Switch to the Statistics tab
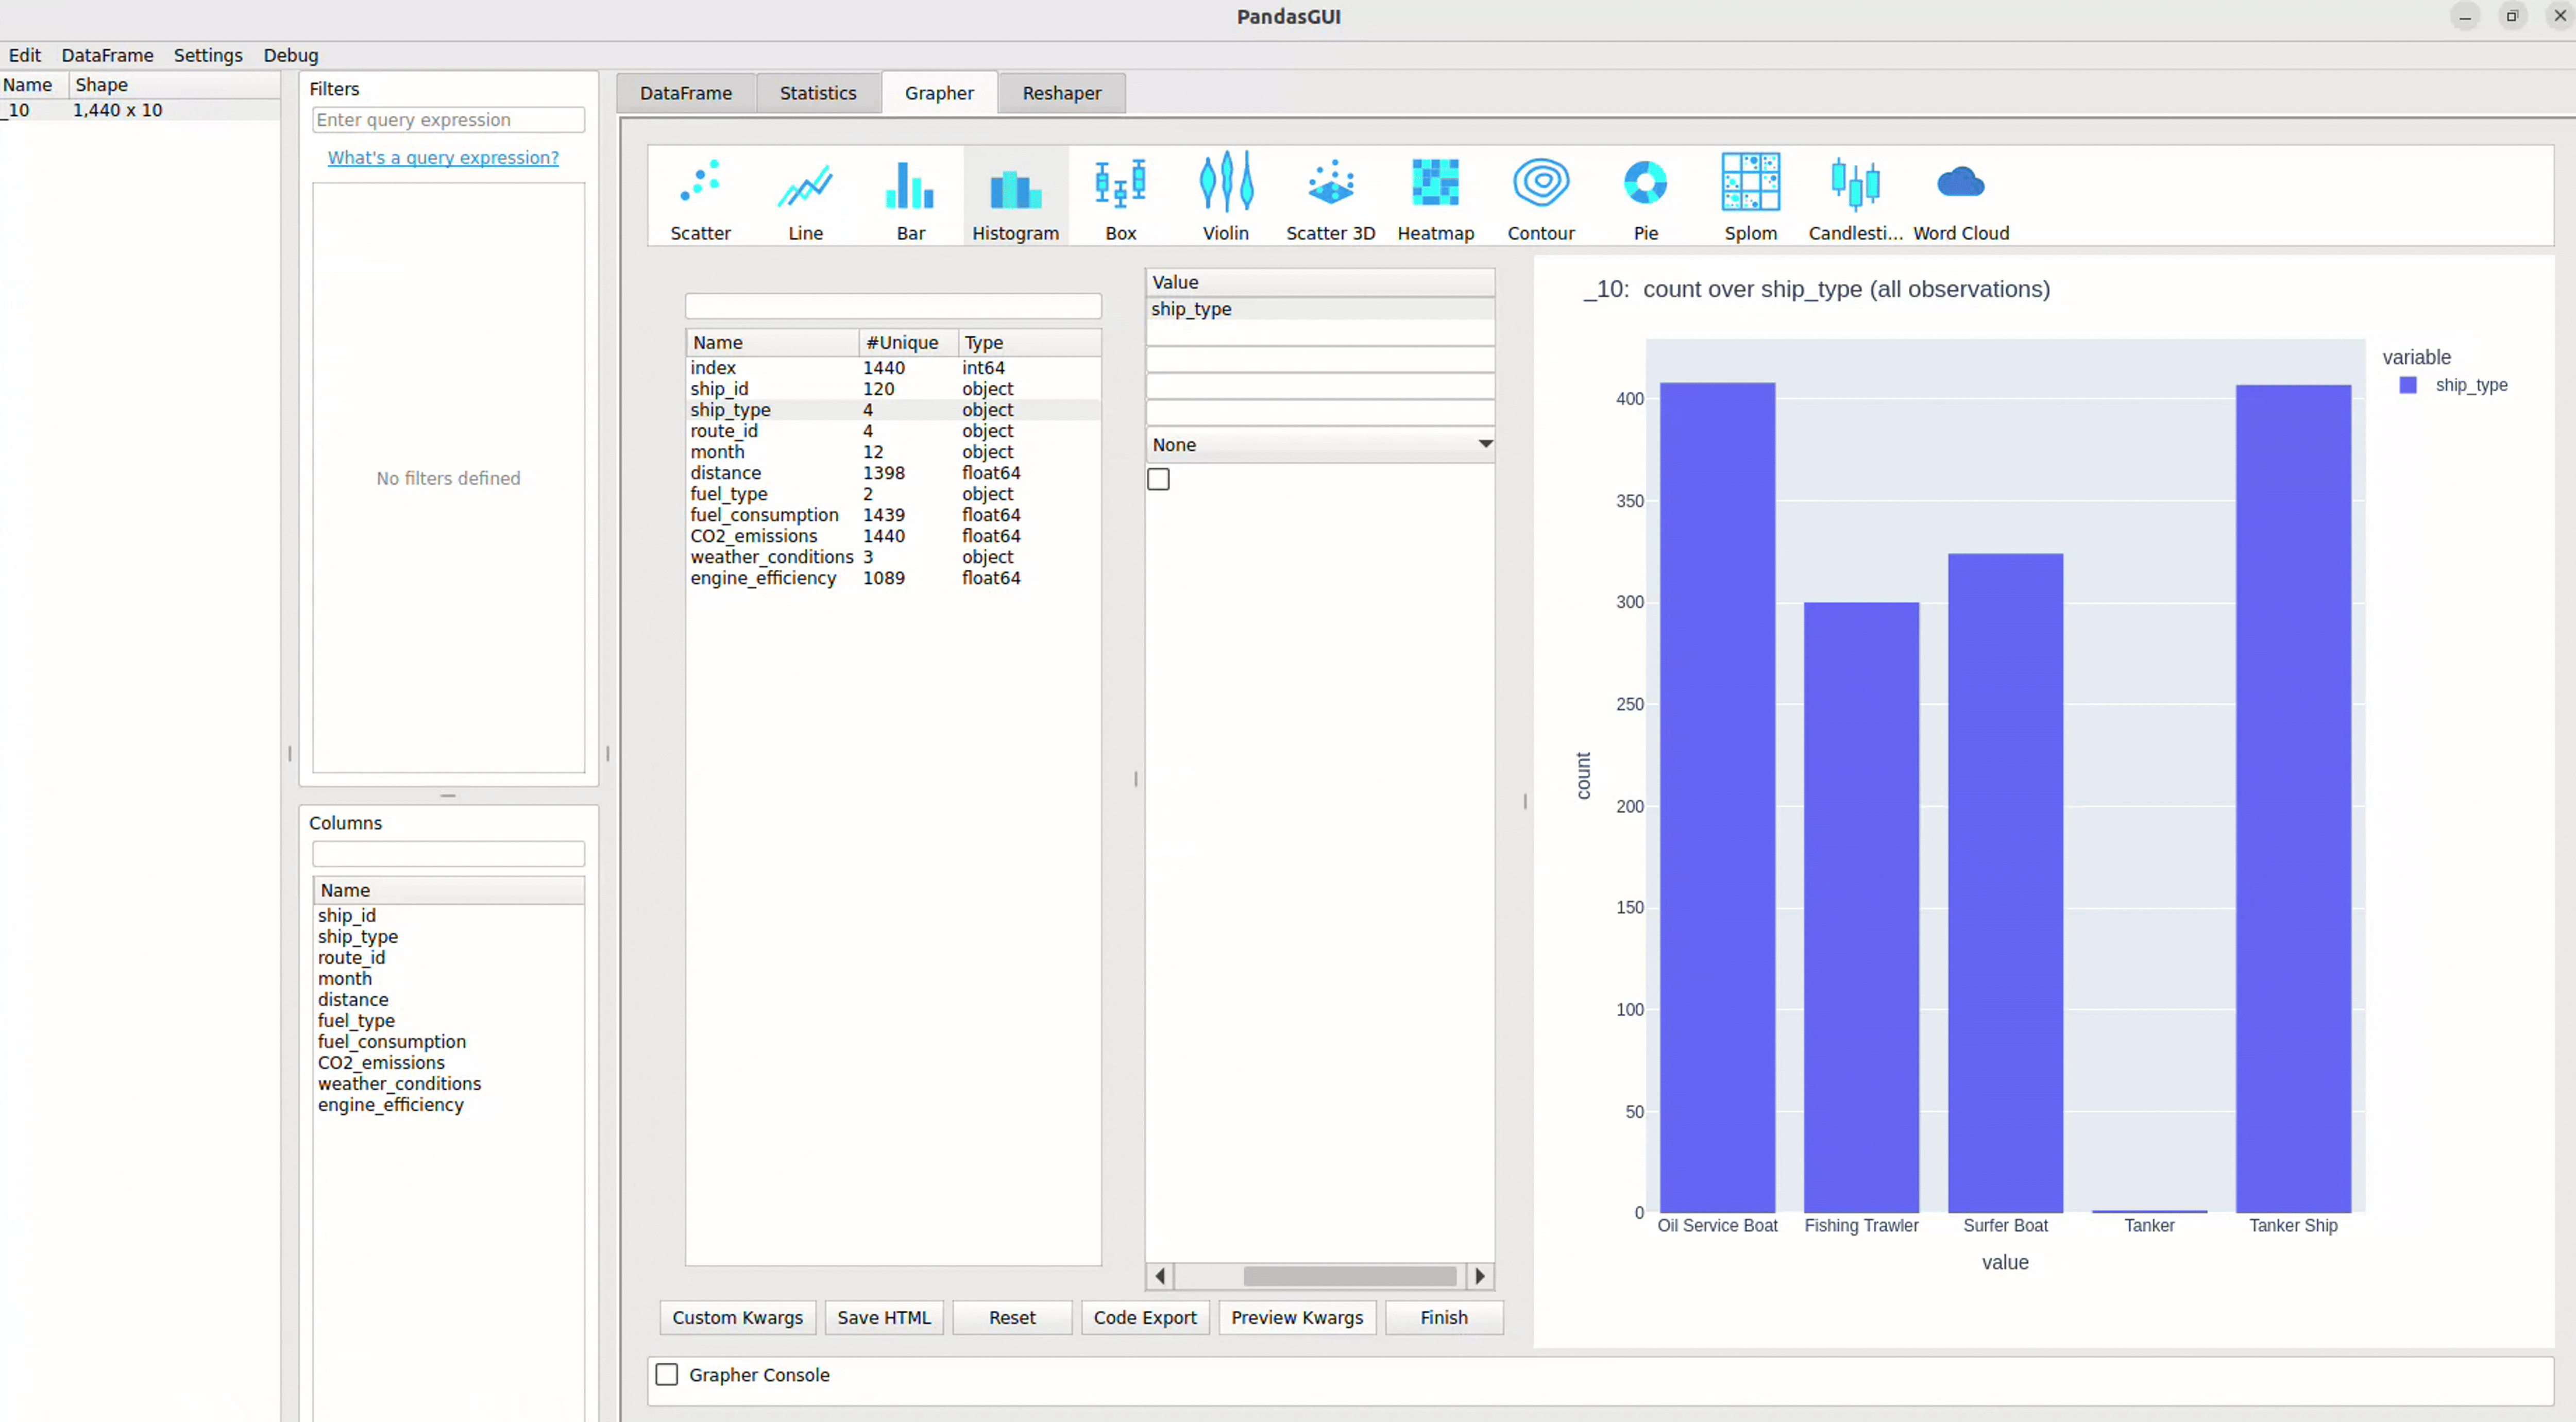 click(x=818, y=93)
